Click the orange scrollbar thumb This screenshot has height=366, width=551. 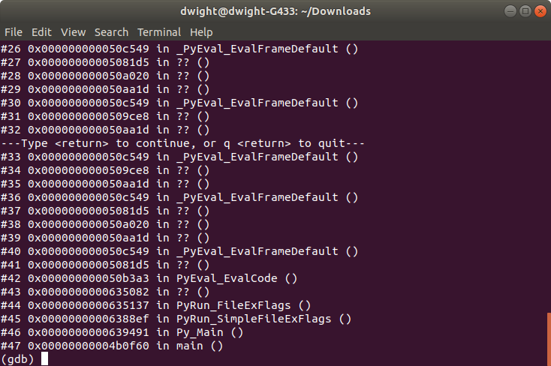[548, 339]
